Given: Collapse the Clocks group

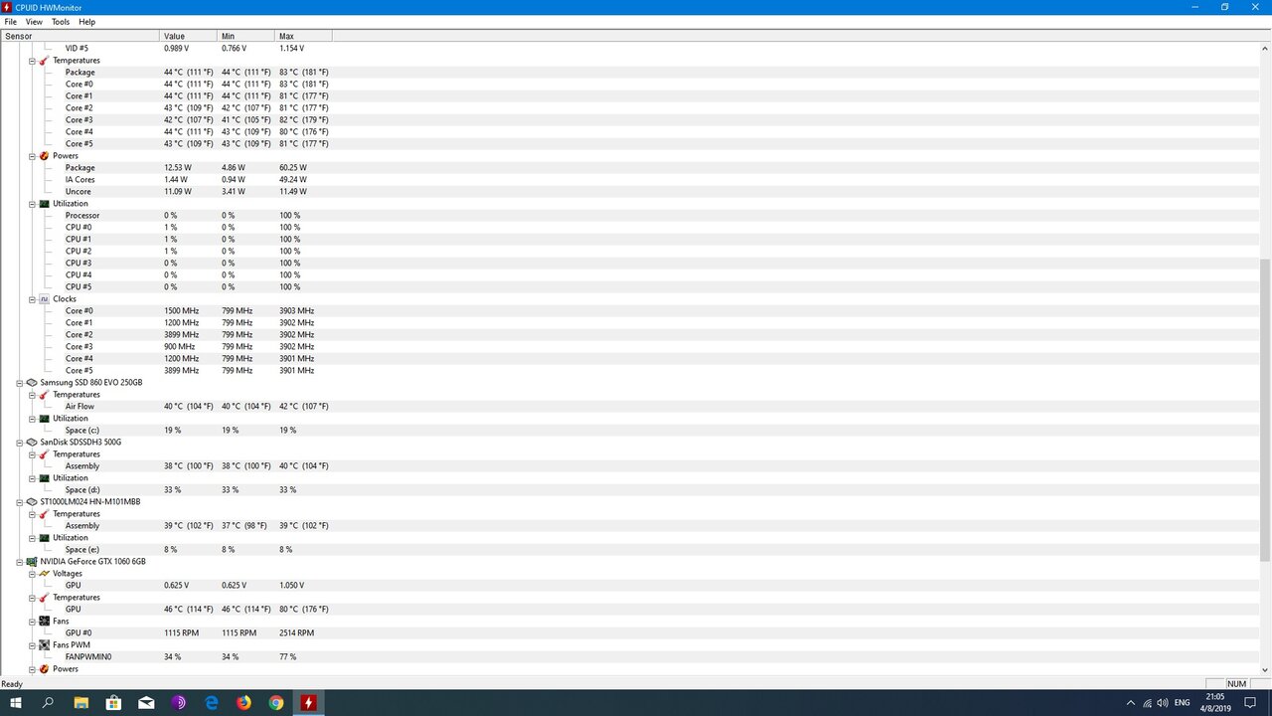Looking at the screenshot, I should pyautogui.click(x=32, y=299).
